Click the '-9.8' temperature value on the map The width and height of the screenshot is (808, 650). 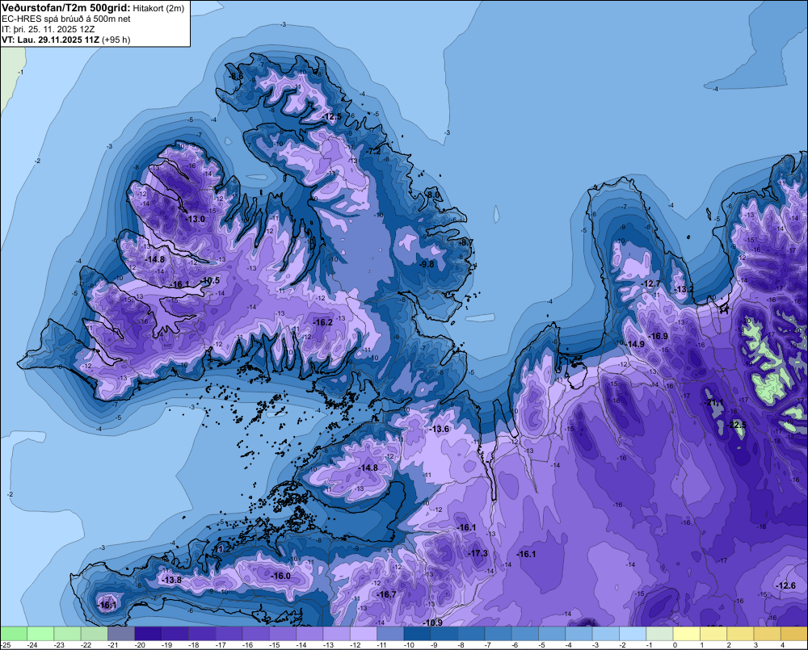tap(427, 264)
